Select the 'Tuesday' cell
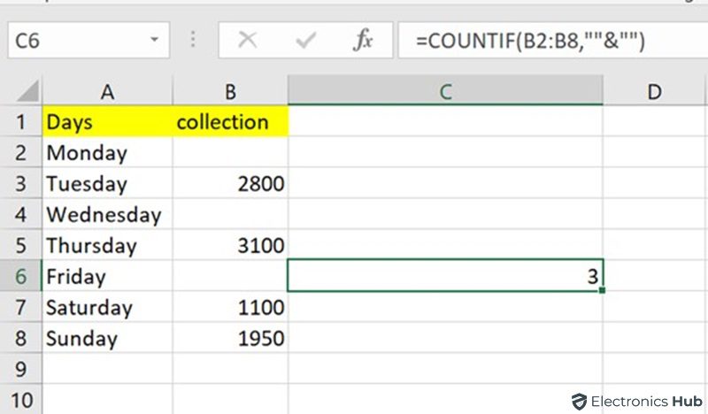Image resolution: width=708 pixels, height=414 pixels. (107, 184)
